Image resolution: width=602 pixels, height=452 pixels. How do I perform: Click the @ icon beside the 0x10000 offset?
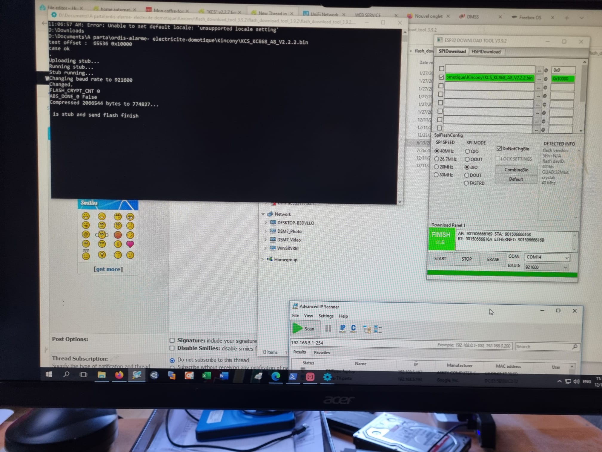[546, 79]
